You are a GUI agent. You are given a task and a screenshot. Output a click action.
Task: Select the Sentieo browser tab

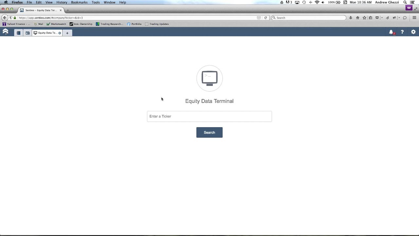click(41, 10)
